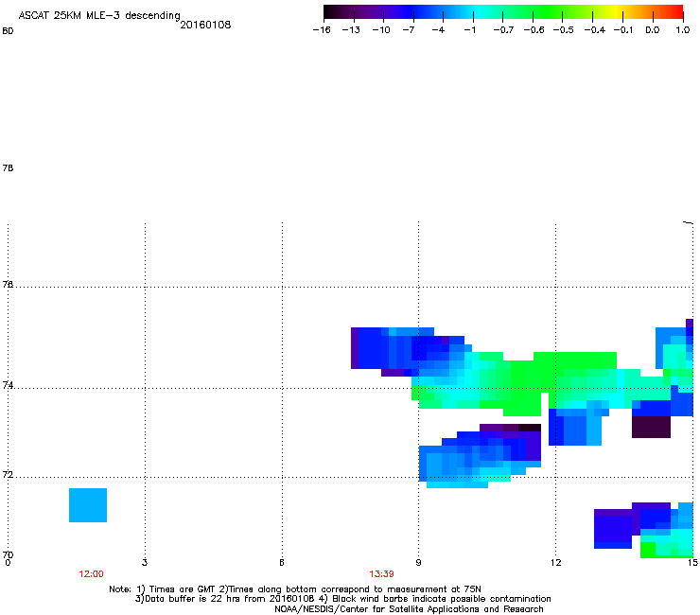Click the "-16" color bar label

tap(322, 30)
